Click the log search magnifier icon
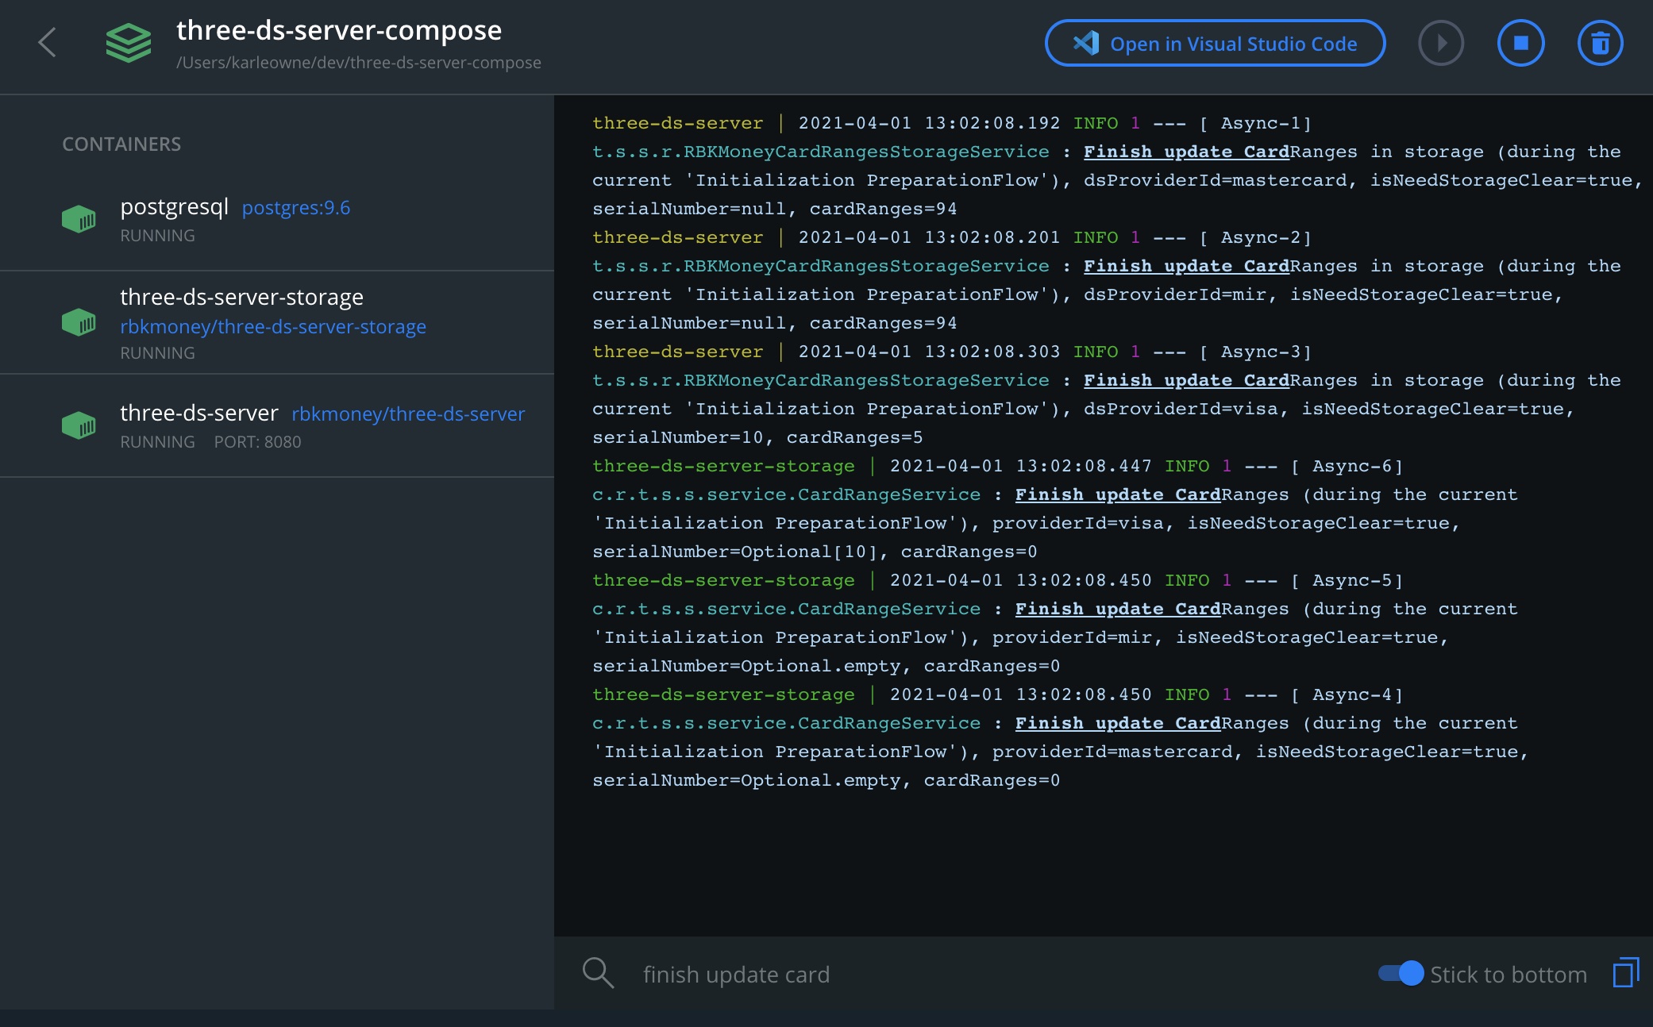1653x1027 pixels. tap(598, 973)
